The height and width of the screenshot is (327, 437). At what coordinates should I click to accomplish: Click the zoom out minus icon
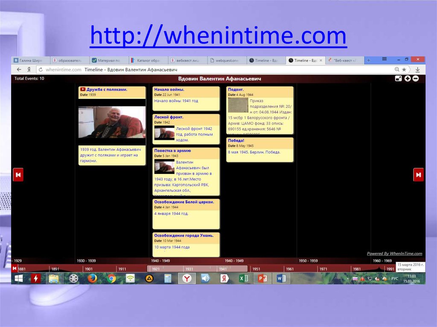[415, 79]
